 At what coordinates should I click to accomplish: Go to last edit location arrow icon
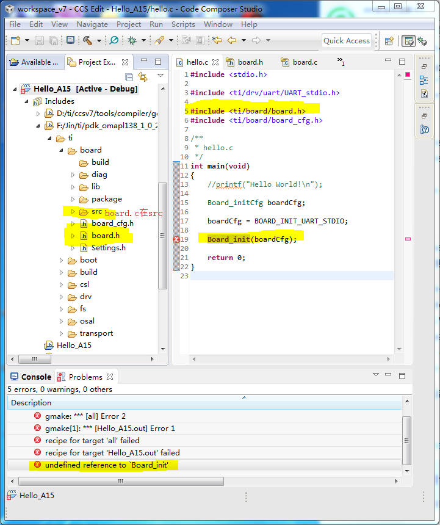tap(217, 40)
